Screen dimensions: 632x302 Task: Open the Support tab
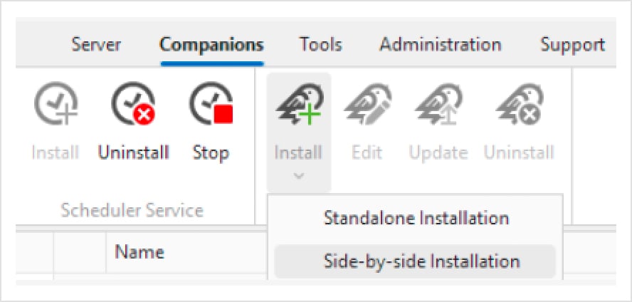573,44
